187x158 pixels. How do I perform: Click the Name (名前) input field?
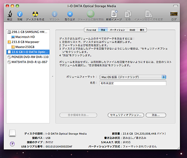point(133,83)
